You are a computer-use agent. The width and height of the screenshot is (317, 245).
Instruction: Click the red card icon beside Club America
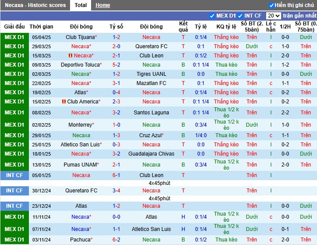point(64,101)
